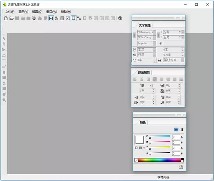214x181 pixels.
Task: Select the arrow selection tool at top
Action: [x=4, y=38]
